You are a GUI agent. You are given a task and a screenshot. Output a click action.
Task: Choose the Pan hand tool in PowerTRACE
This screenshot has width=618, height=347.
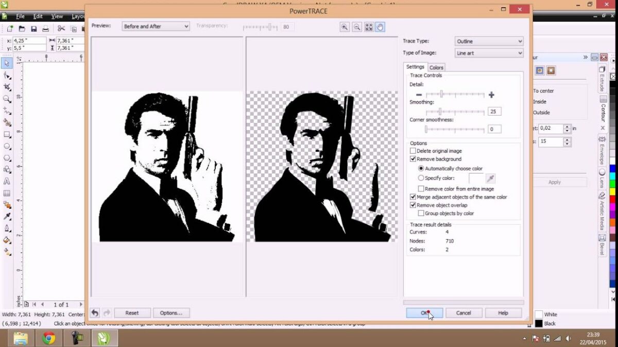tap(381, 27)
